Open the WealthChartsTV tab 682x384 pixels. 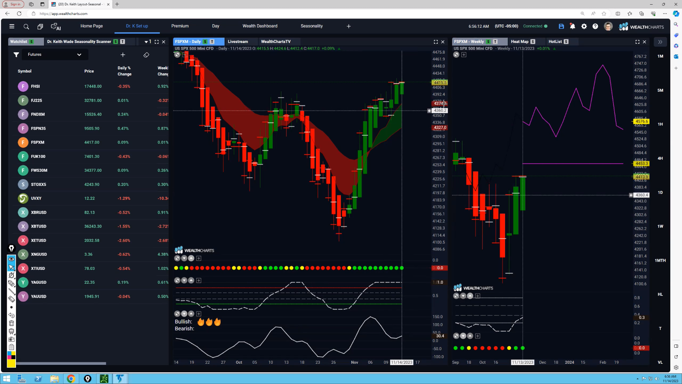tap(276, 42)
